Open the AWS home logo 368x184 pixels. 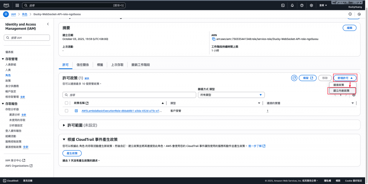6,5
